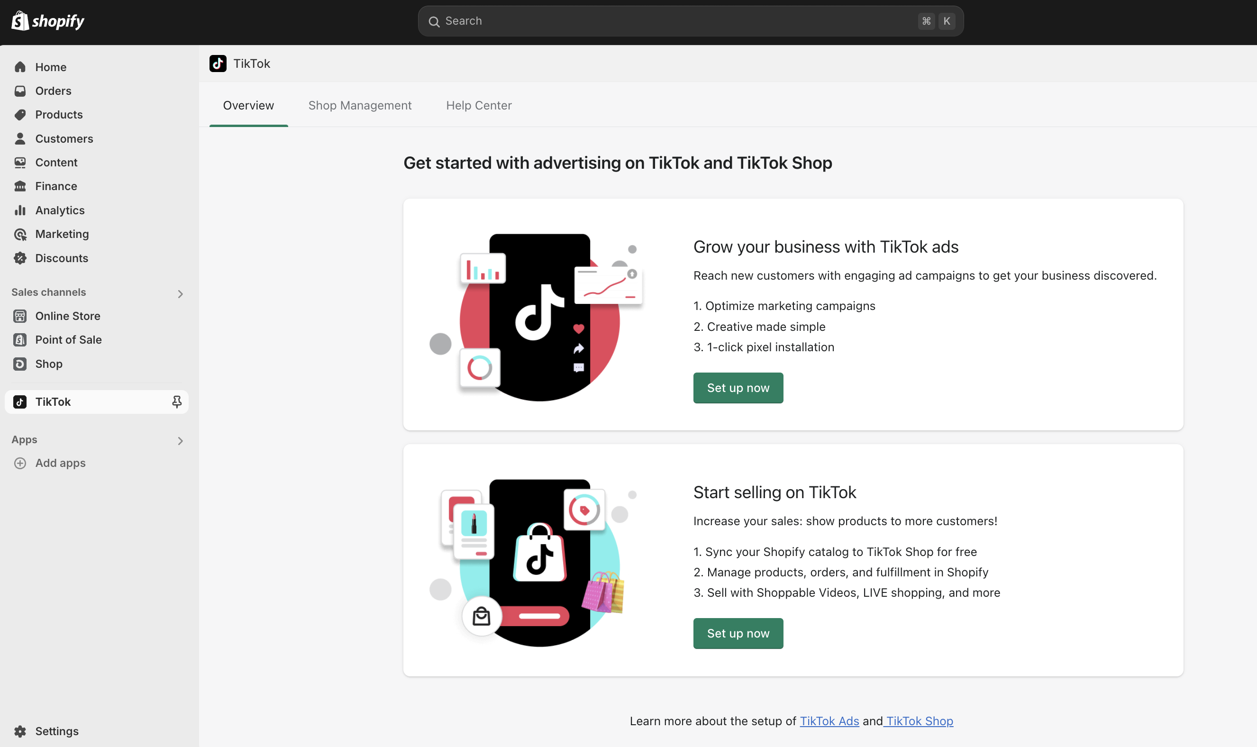Click the Shopify logo in top bar
The image size is (1257, 747).
click(48, 21)
